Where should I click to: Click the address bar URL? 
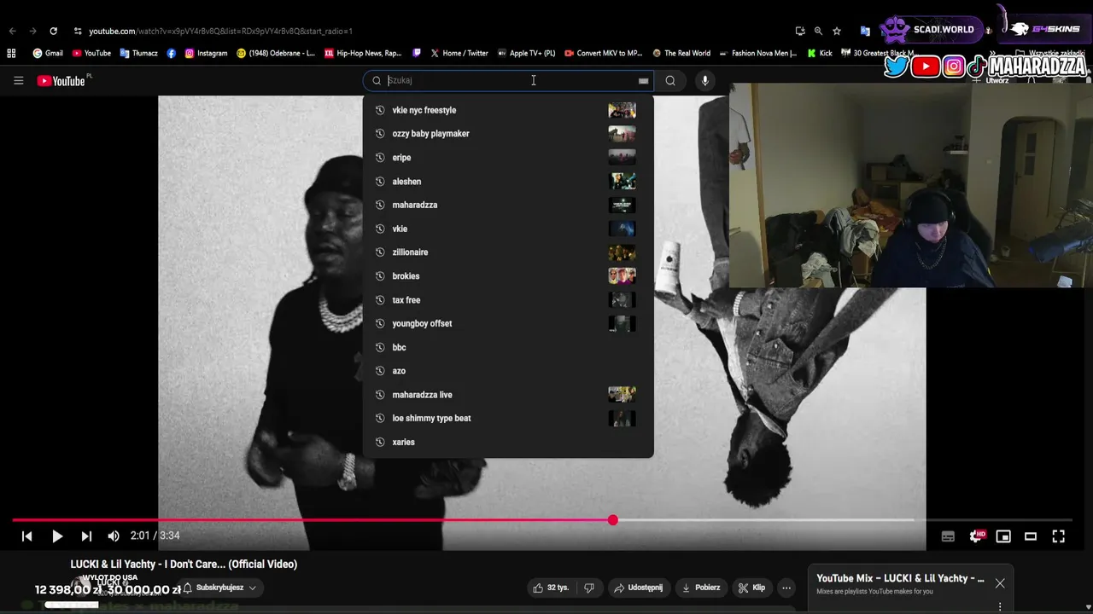pyautogui.click(x=220, y=31)
